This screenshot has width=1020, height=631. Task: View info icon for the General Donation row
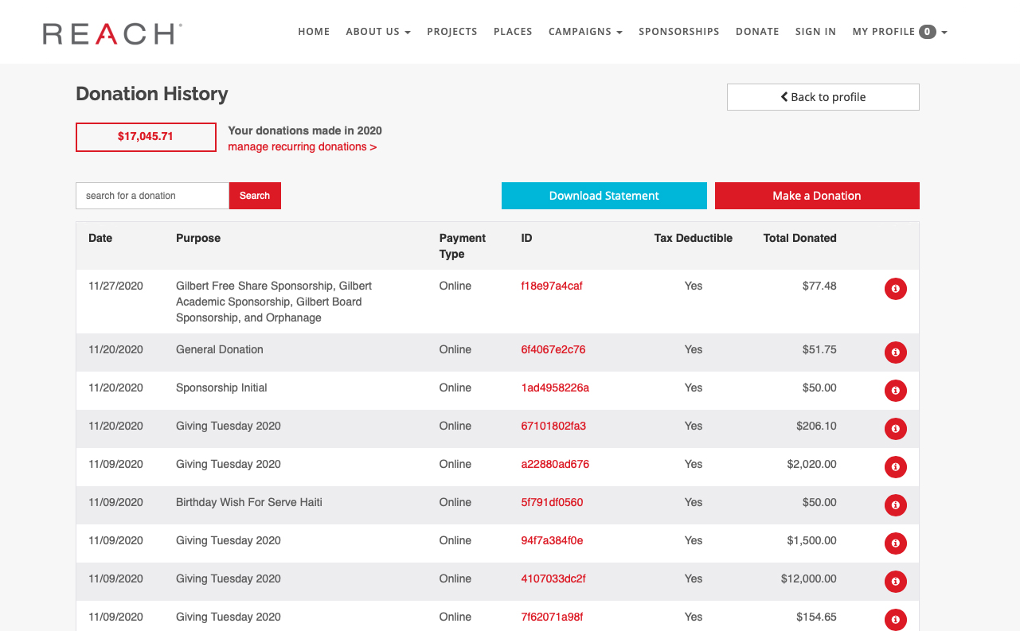point(895,353)
